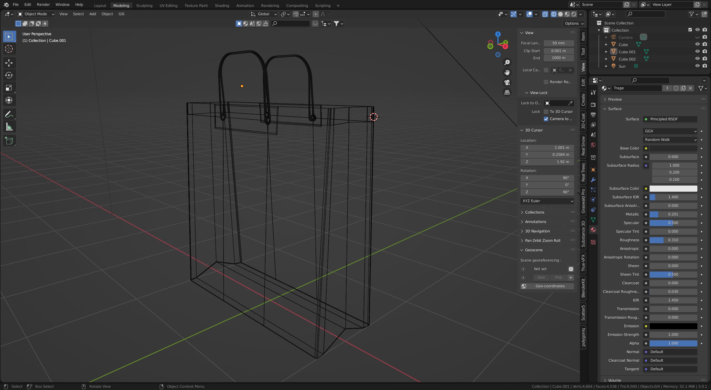Screen dimensions: 711x390
Task: Click the Subsurface Color swatch
Action: pyautogui.click(x=673, y=188)
